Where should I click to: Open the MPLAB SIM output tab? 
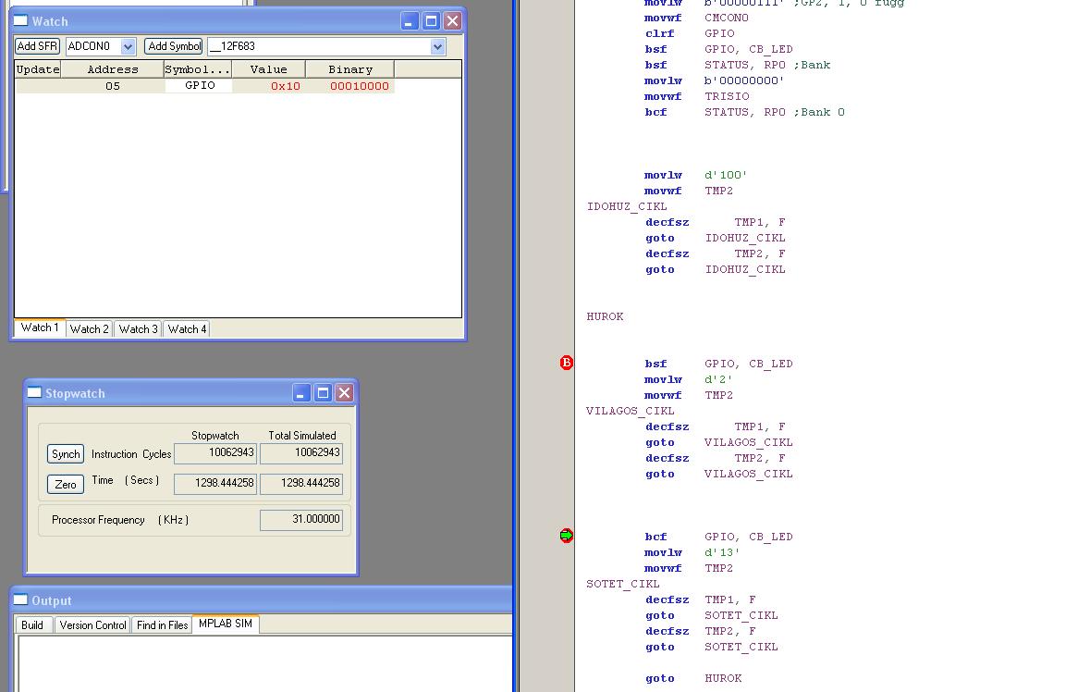click(226, 624)
